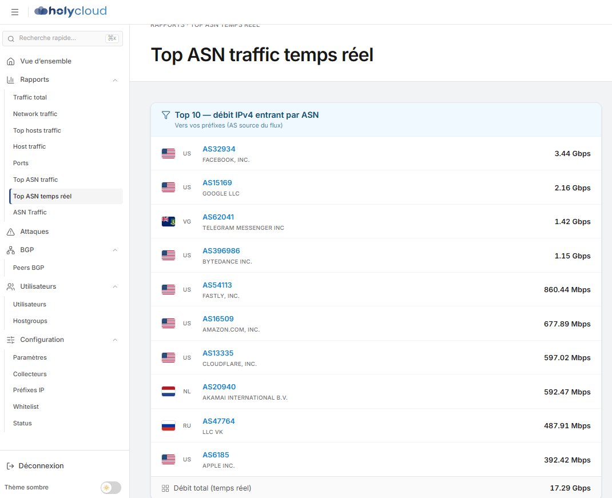
Task: Open AS396986 Bytedance link
Action: [x=221, y=251]
